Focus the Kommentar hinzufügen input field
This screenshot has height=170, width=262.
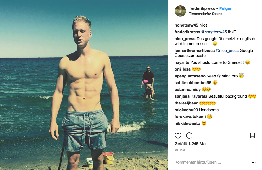(212, 162)
